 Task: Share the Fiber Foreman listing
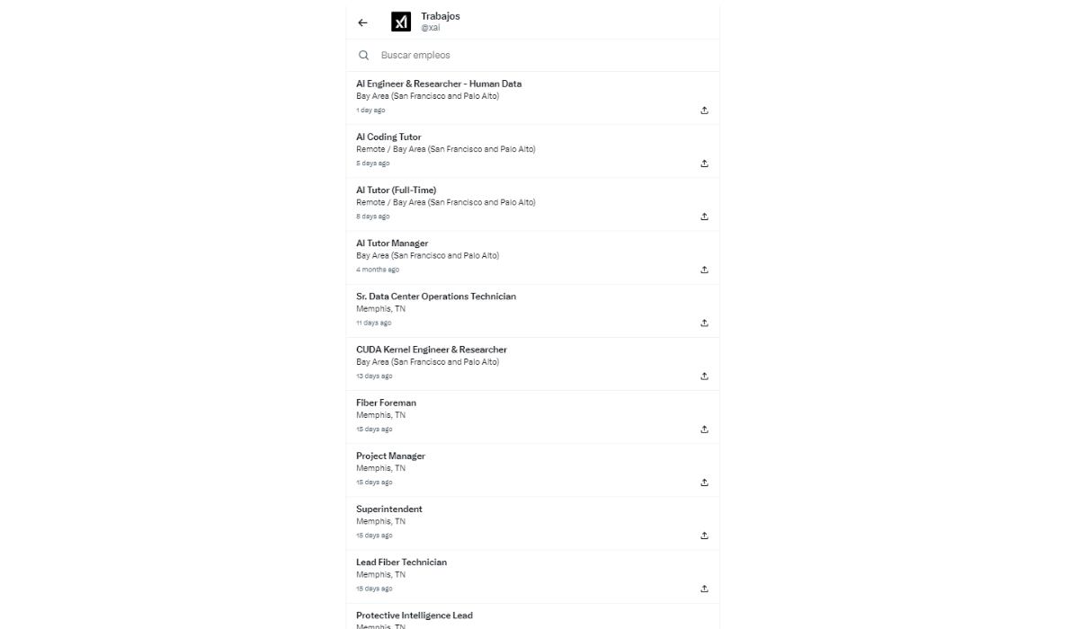704,430
